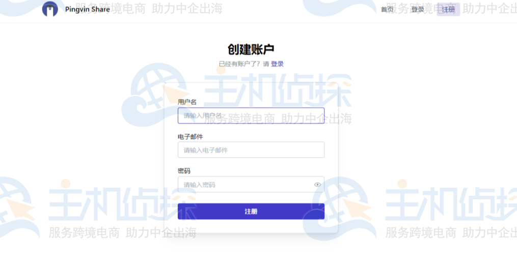This screenshot has height=272, width=517.
Task: Focus the 电子邮件 email input field
Action: coord(251,150)
